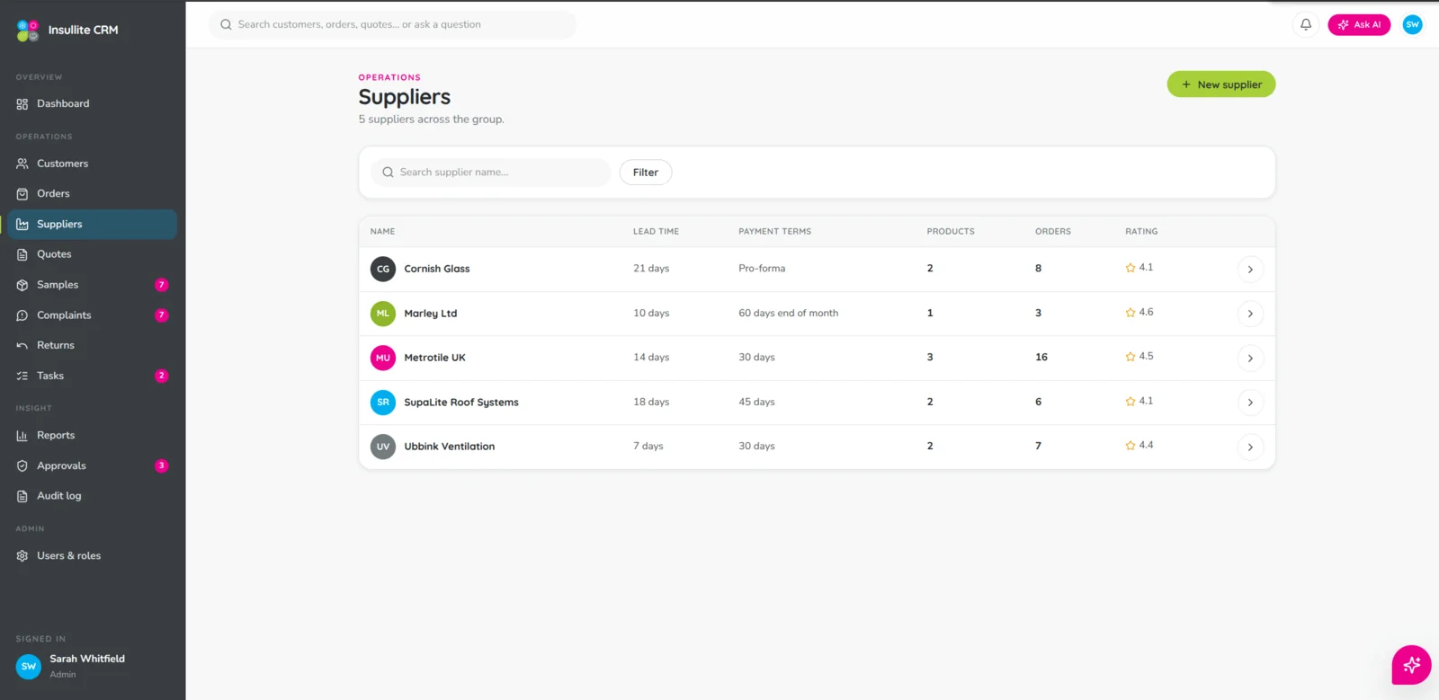Click the Tasks checklist icon
The height and width of the screenshot is (700, 1439).
[x=22, y=376]
